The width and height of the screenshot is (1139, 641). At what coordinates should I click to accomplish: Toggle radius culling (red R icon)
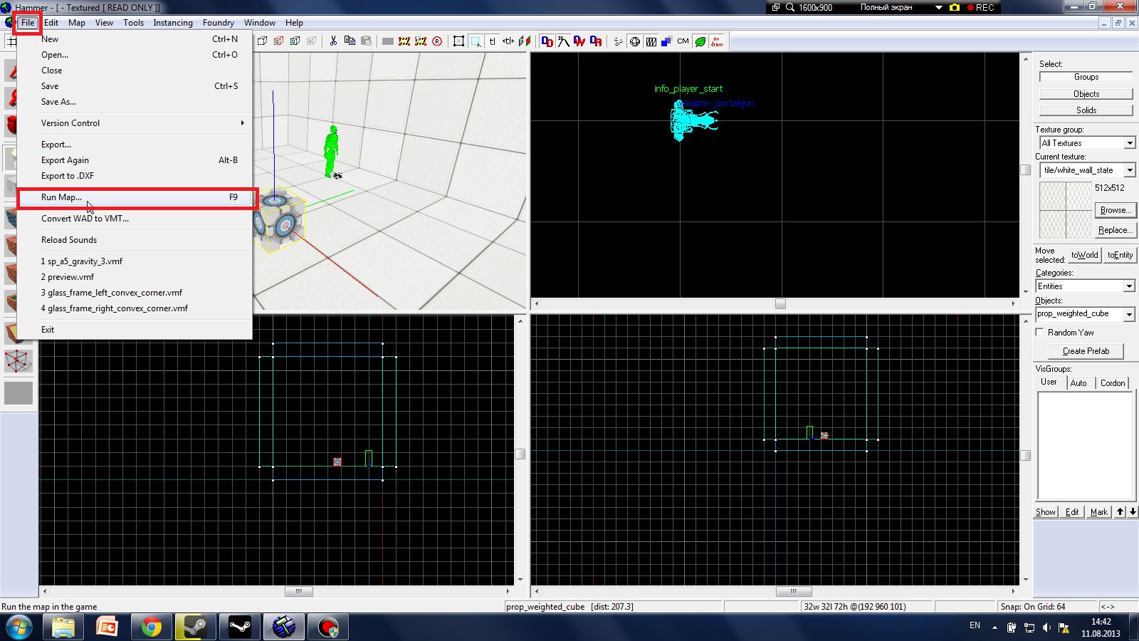pos(437,41)
